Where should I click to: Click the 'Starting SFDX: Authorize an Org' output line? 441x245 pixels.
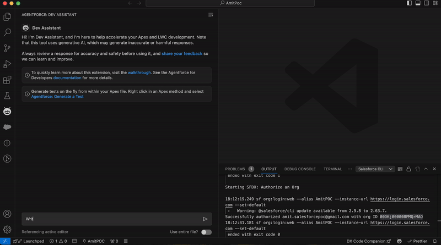point(262,187)
